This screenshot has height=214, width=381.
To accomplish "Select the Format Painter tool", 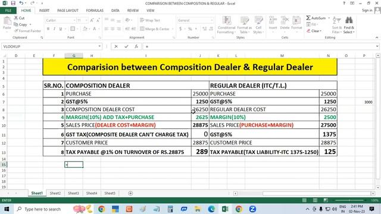I will coord(27,31).
